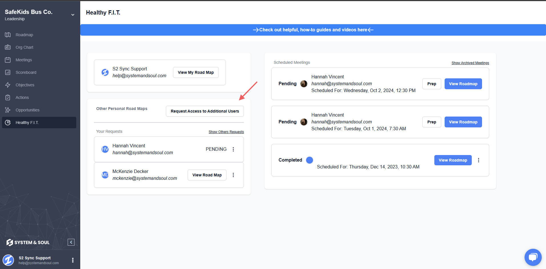Select Healthy F.I.T. in the sidebar
546x269 pixels.
tap(27, 123)
